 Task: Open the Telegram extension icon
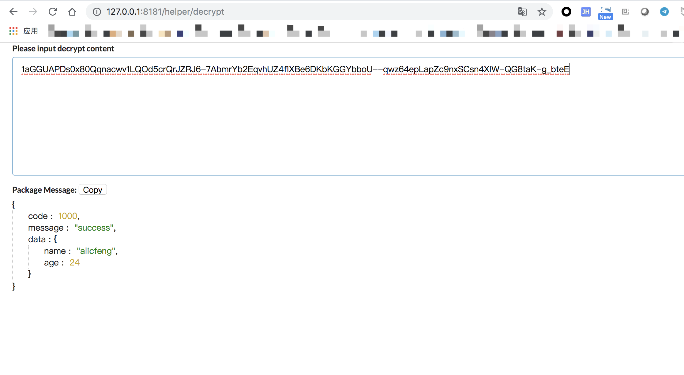point(664,12)
